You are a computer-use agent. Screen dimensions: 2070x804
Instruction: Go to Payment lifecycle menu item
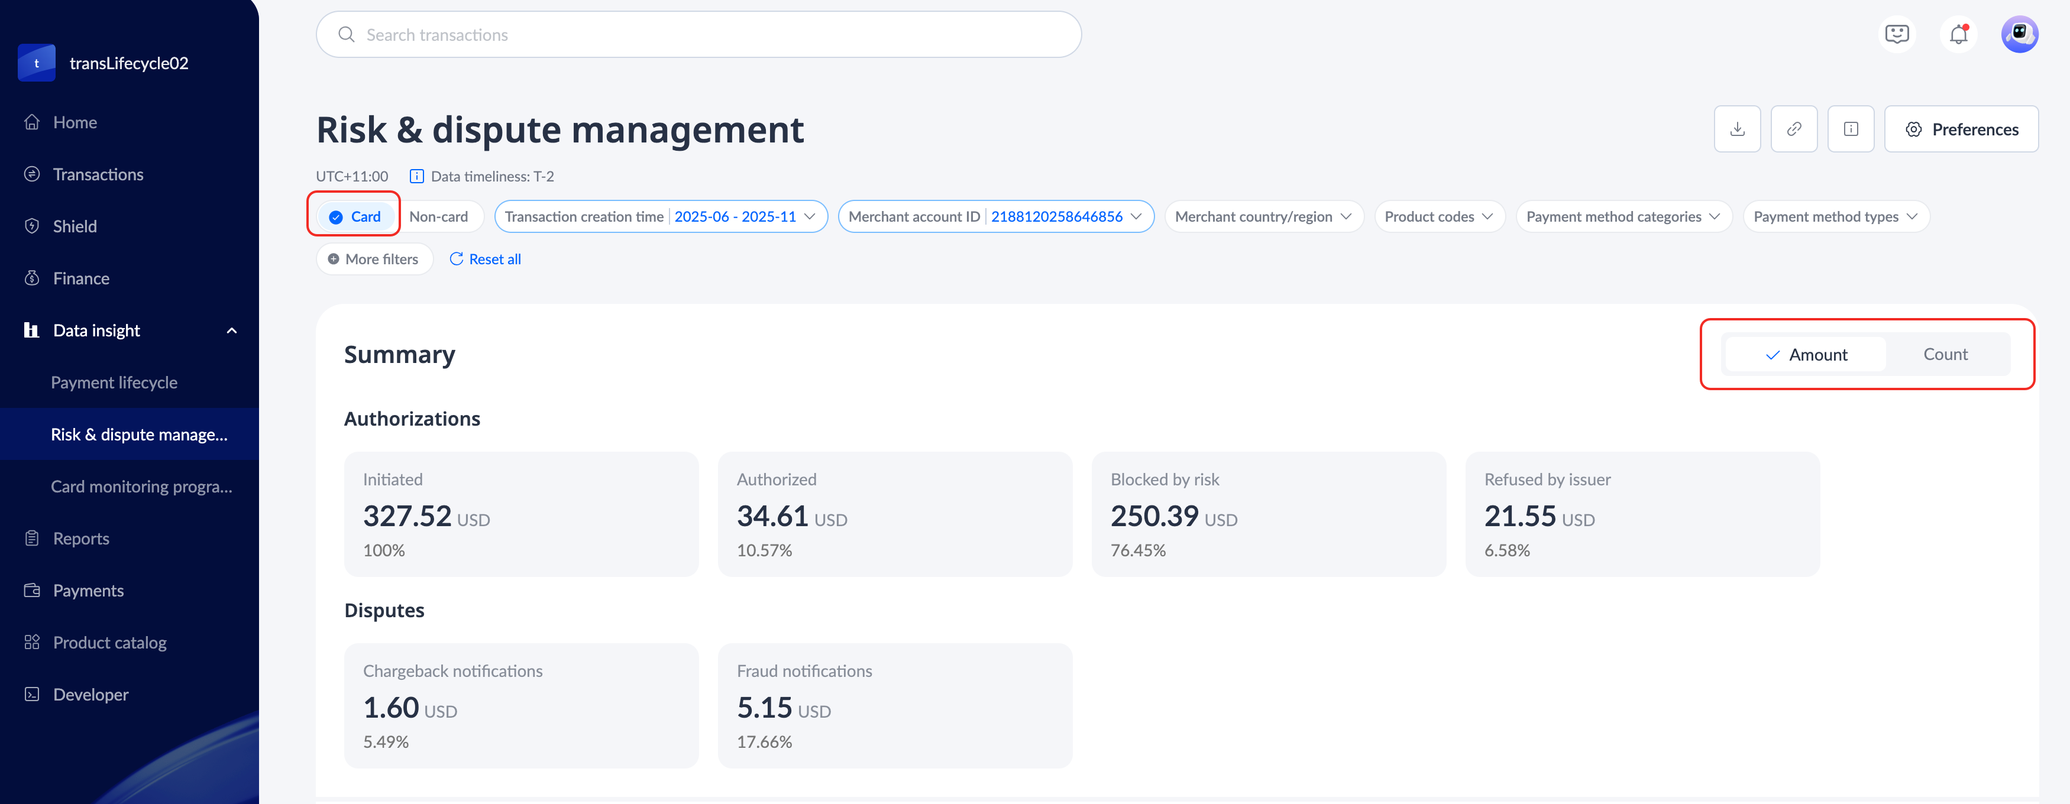114,382
